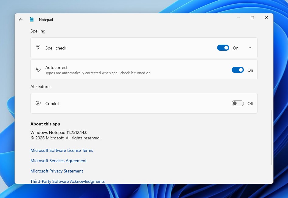Click the Notepad icon in the title bar

tap(31, 19)
